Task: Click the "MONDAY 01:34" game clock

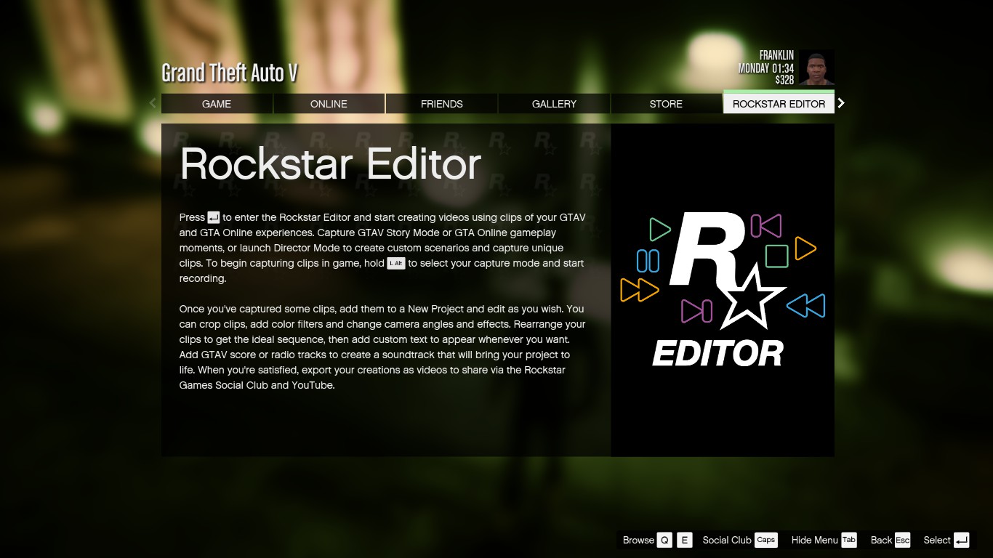Action: [x=766, y=68]
